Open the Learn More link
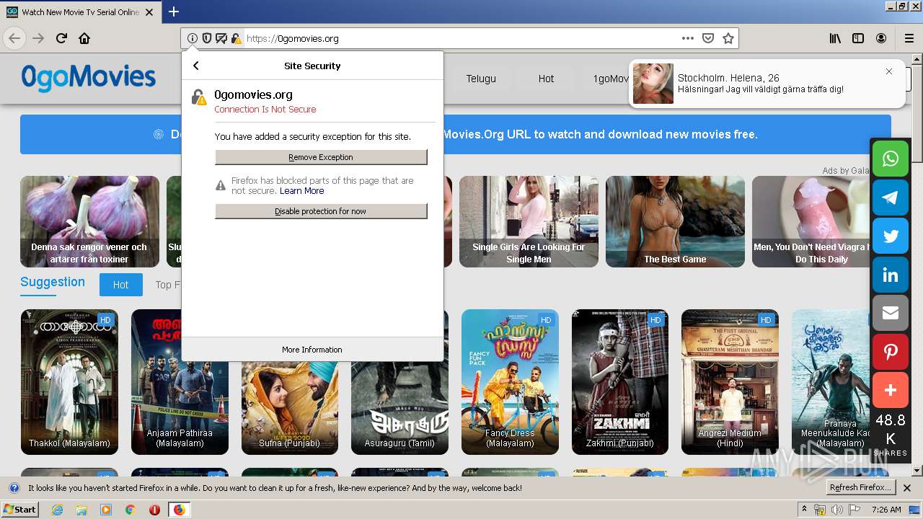This screenshot has height=519, width=923. click(x=301, y=191)
